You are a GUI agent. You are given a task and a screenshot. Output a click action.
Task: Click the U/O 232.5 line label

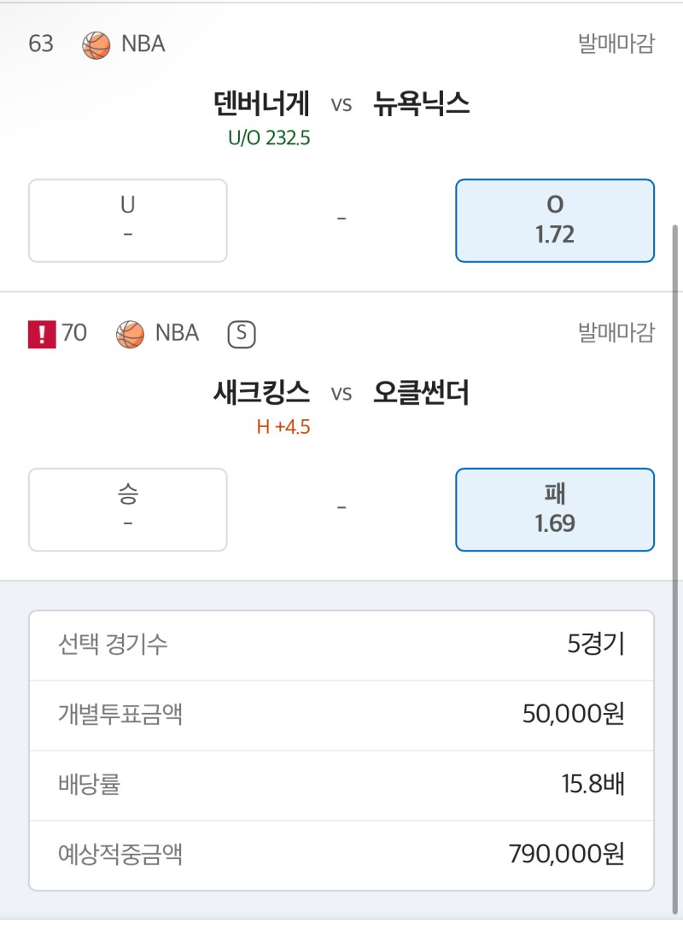click(x=269, y=137)
